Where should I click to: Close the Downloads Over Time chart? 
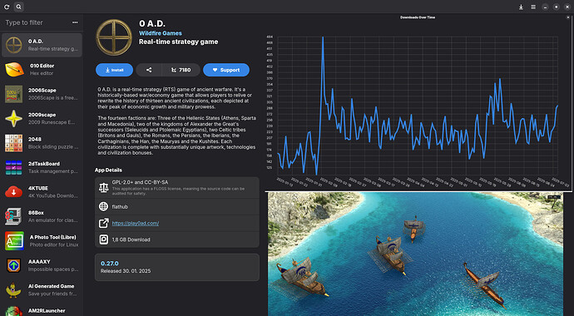(x=568, y=17)
